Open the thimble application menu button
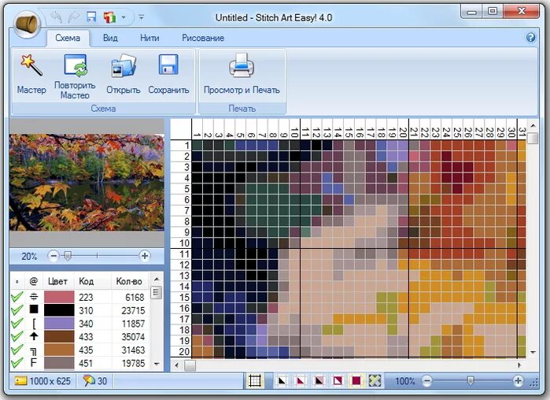Image resolution: width=550 pixels, height=400 pixels. 27,24
